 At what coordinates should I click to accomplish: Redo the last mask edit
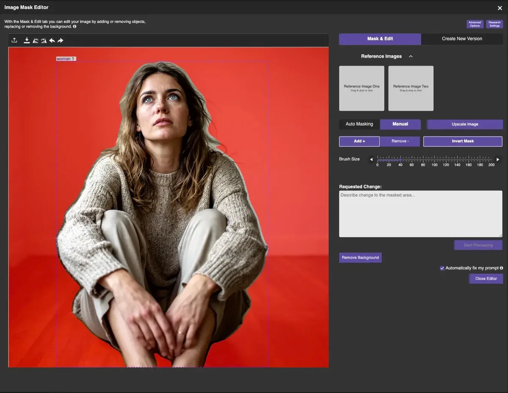(x=61, y=41)
